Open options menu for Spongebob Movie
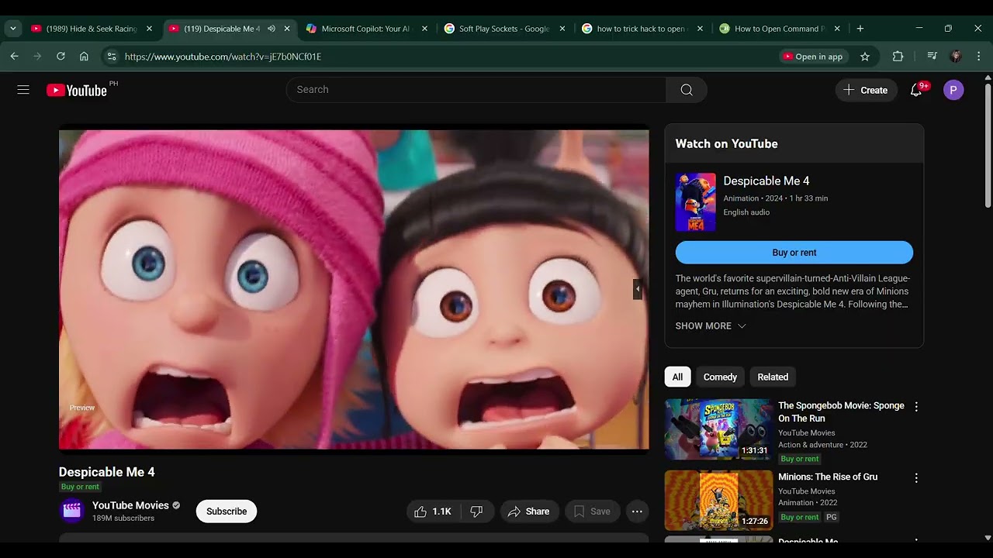The height and width of the screenshot is (558, 993). [916, 407]
